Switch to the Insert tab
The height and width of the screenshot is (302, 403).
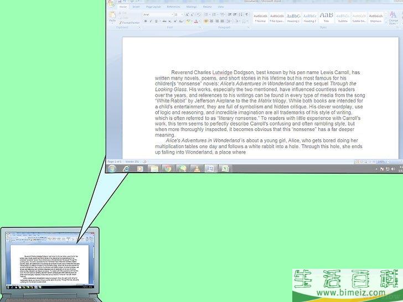pos(136,7)
